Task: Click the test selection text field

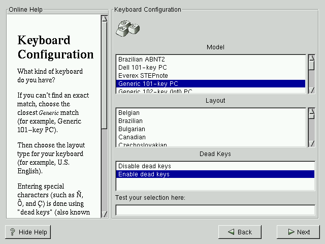Action: click(x=215, y=209)
